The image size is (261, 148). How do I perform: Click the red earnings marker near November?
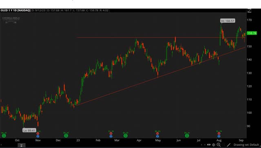[x=38, y=133]
